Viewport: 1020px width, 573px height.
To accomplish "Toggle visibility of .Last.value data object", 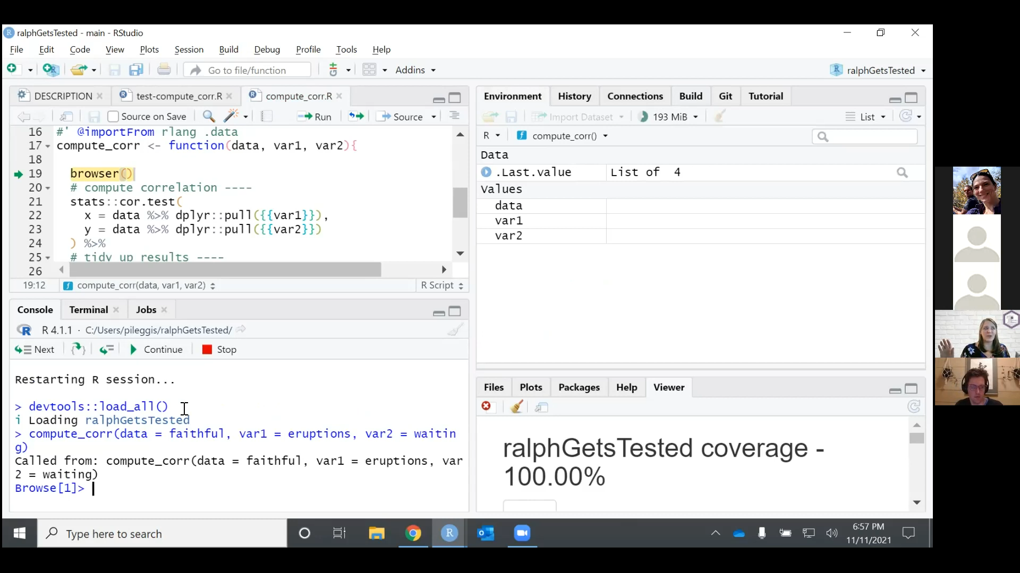I will pyautogui.click(x=486, y=172).
